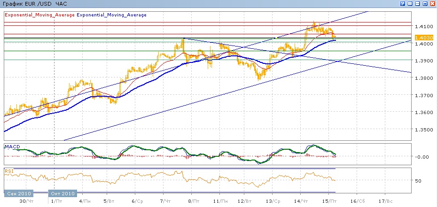Maximize the chart window
Image resolution: width=437 pixels, height=207 pixels.
(x=425, y=4)
